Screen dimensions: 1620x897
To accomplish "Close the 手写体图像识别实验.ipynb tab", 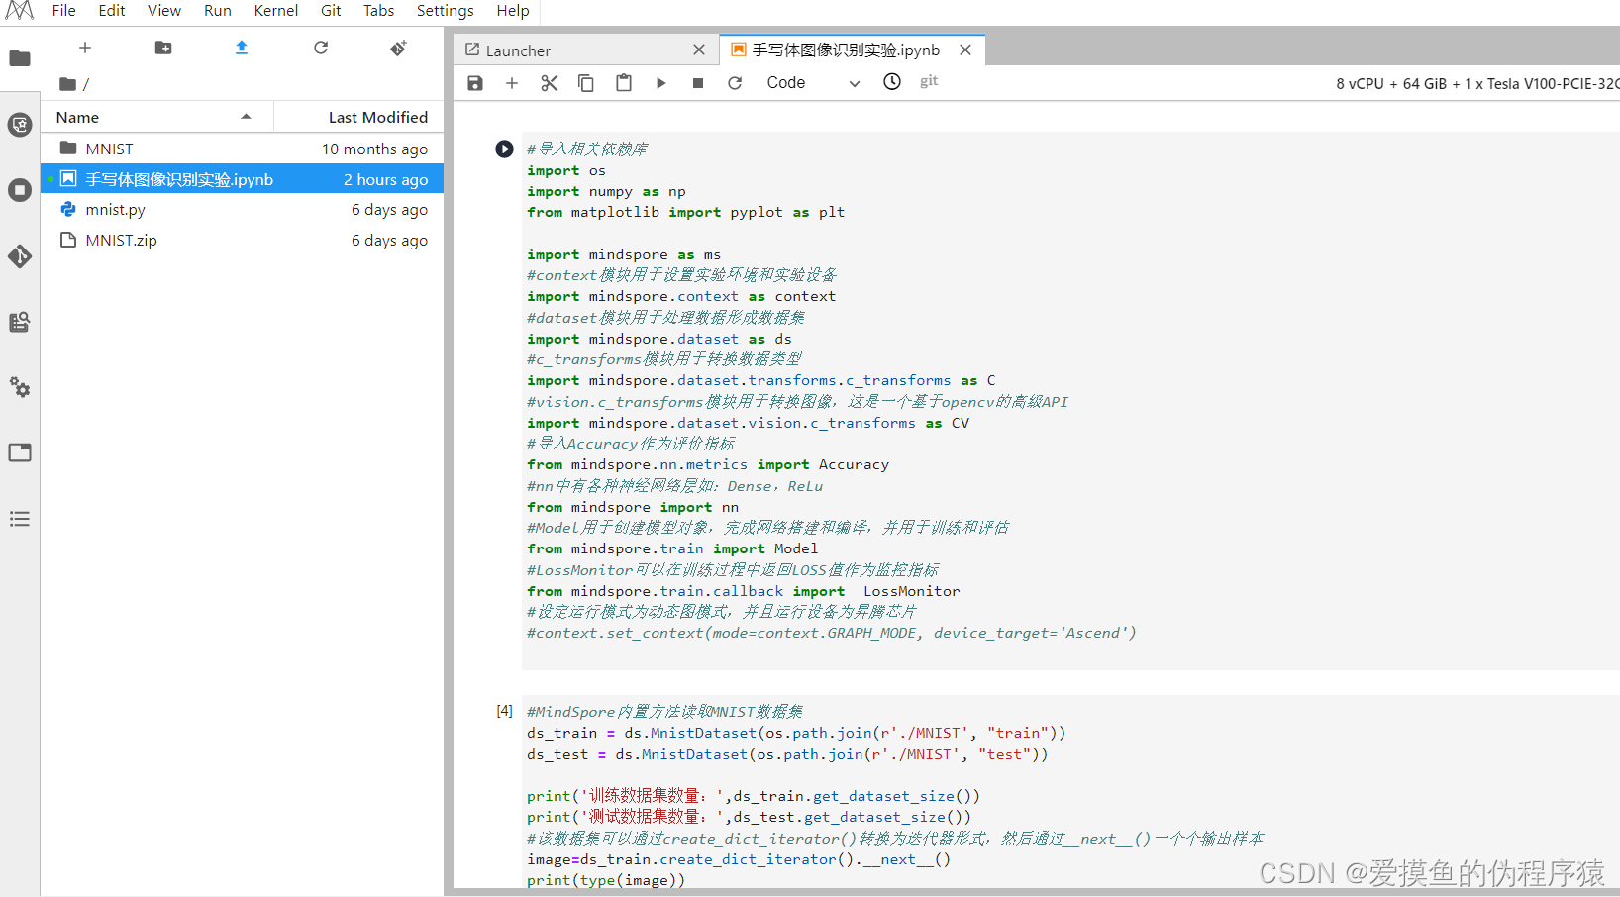I will (965, 50).
